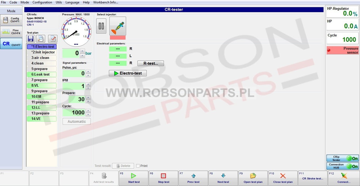Open the test plan search magnifier icon
Image resolution: width=360 pixels, height=186 pixels.
(41, 39)
